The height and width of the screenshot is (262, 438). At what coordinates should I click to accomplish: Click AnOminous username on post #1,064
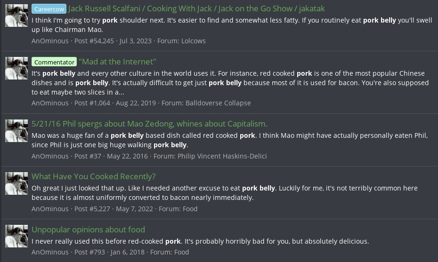pyautogui.click(x=50, y=103)
